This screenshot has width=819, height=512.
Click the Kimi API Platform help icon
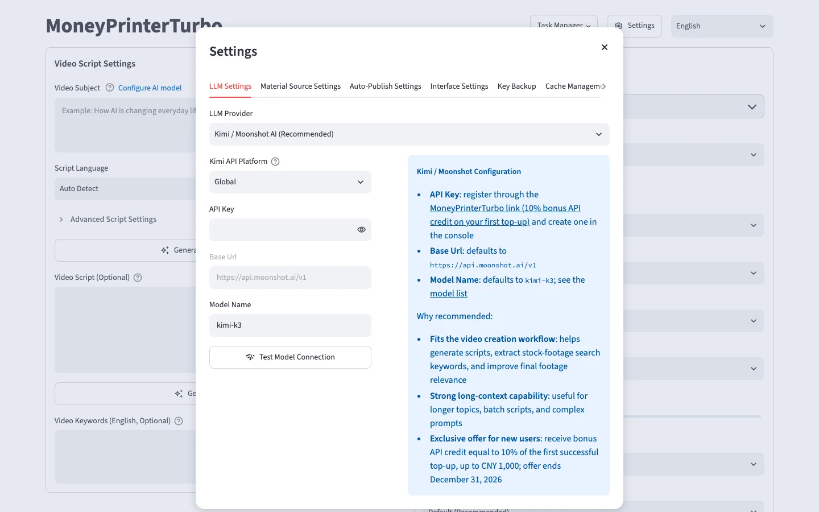pyautogui.click(x=275, y=162)
